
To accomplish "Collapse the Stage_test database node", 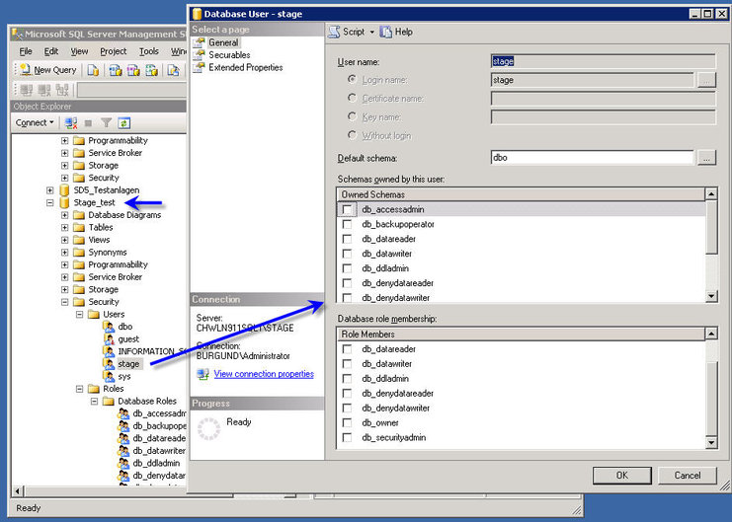I will tap(50, 203).
